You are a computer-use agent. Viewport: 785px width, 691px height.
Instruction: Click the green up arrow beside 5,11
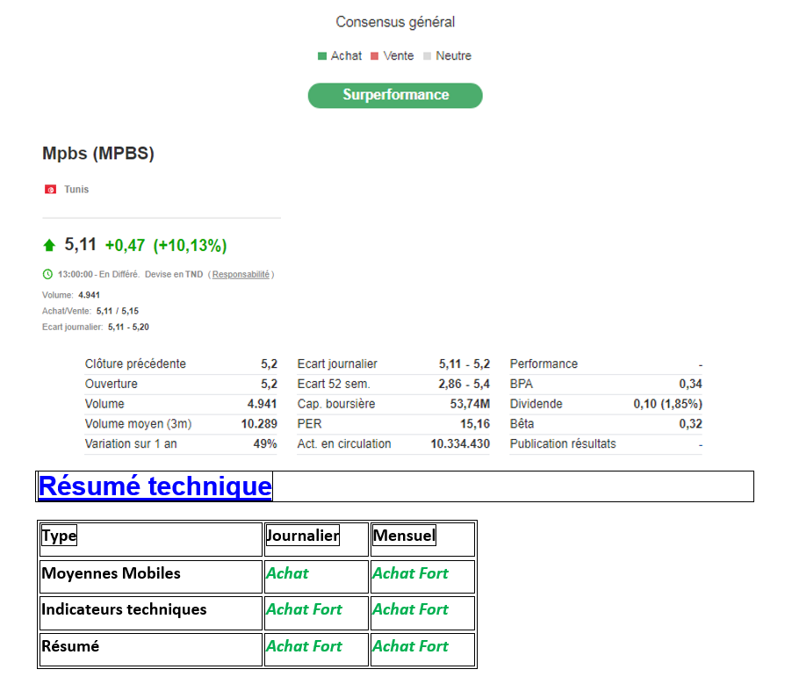[x=49, y=245]
